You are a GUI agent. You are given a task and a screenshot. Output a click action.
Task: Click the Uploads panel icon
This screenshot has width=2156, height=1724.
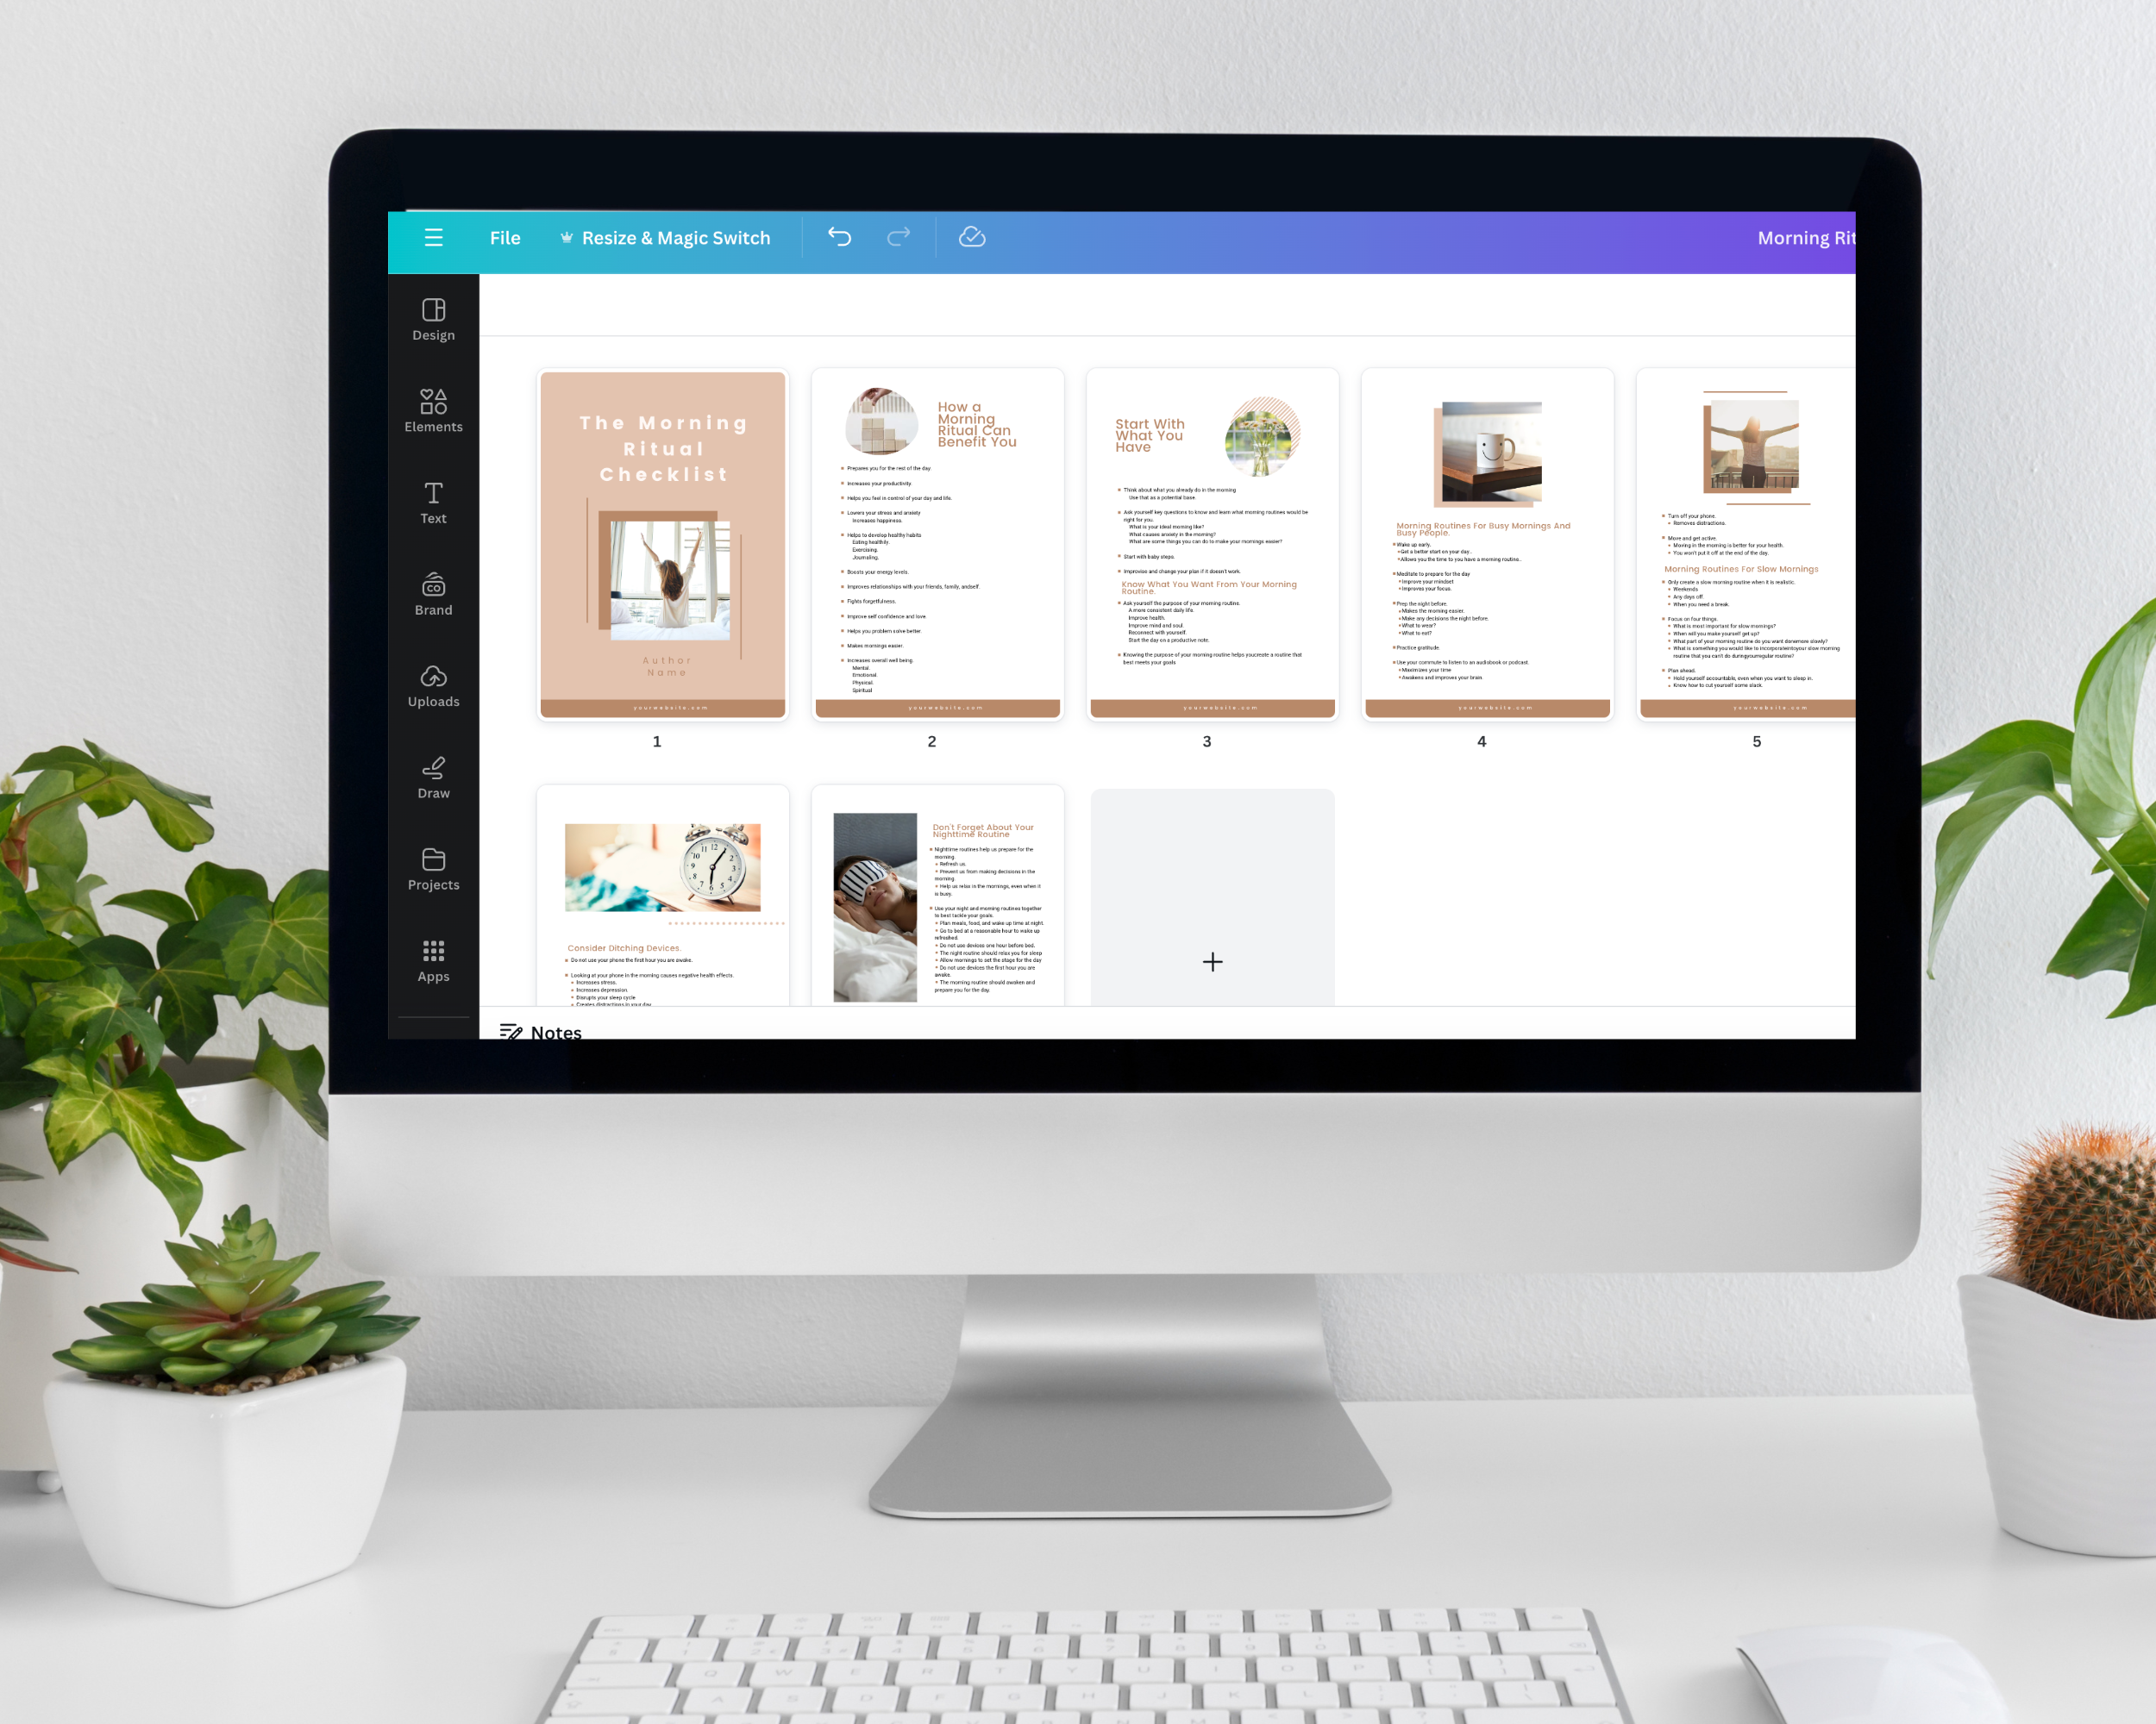tap(433, 686)
